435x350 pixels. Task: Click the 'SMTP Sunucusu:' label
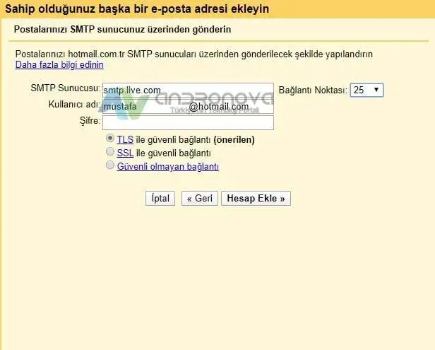(65, 88)
